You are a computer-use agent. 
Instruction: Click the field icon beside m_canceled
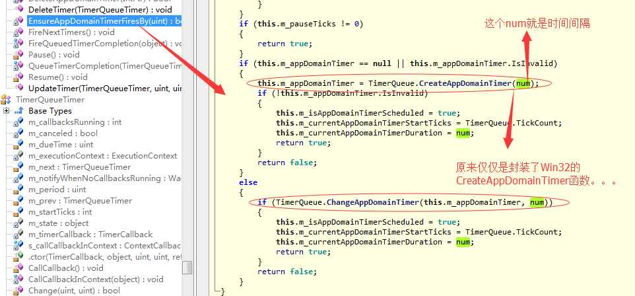tap(18, 133)
